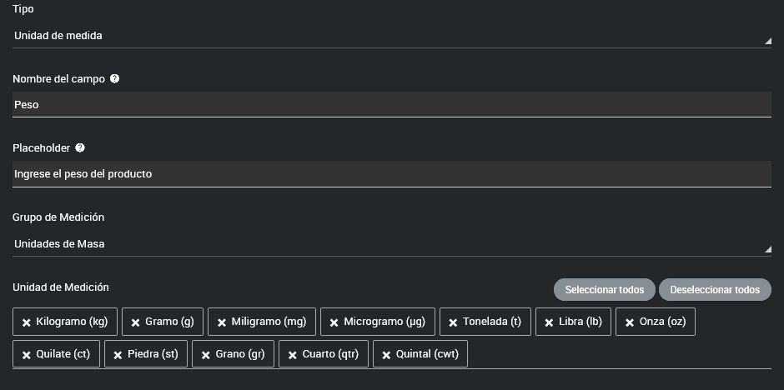Screen dimensions: 784x390
Task: Expand the Grupo de Medición dropdown
Action: [390, 244]
